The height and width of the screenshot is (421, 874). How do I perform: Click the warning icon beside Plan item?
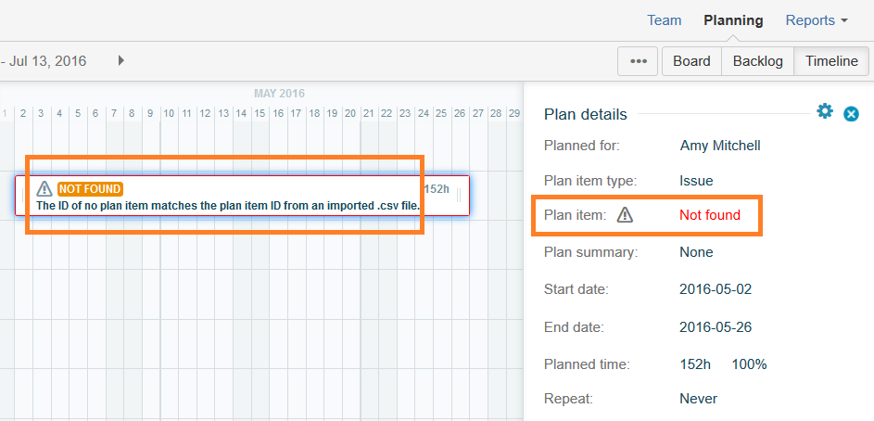pyautogui.click(x=626, y=215)
